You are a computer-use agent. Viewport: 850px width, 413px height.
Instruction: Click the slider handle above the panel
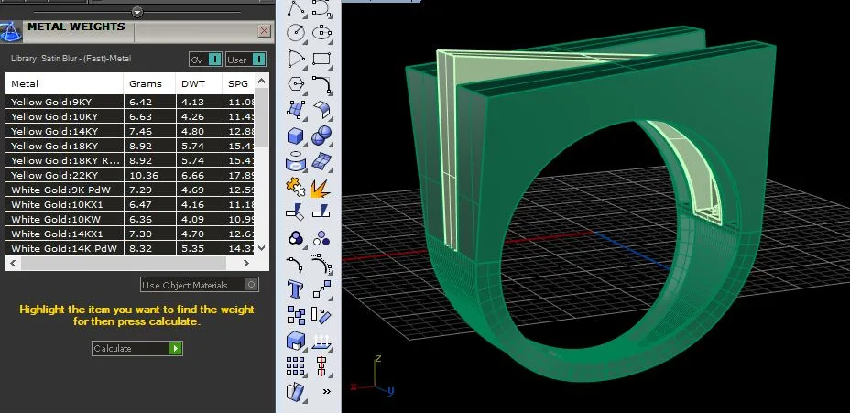click(137, 12)
